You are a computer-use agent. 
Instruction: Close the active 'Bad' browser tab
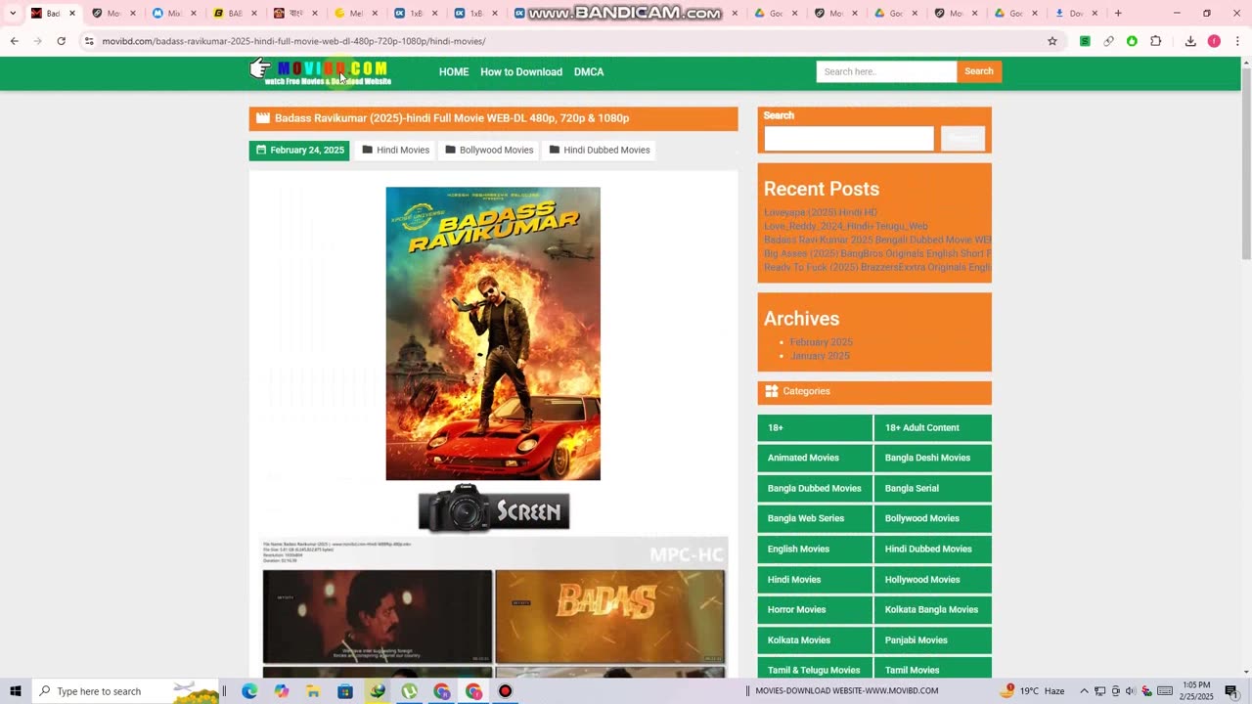(x=71, y=13)
